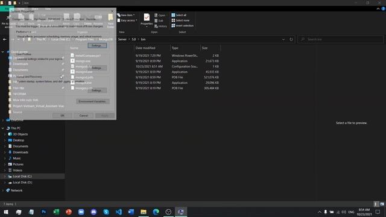Click Invert selection in the ribbon

tap(182, 25)
